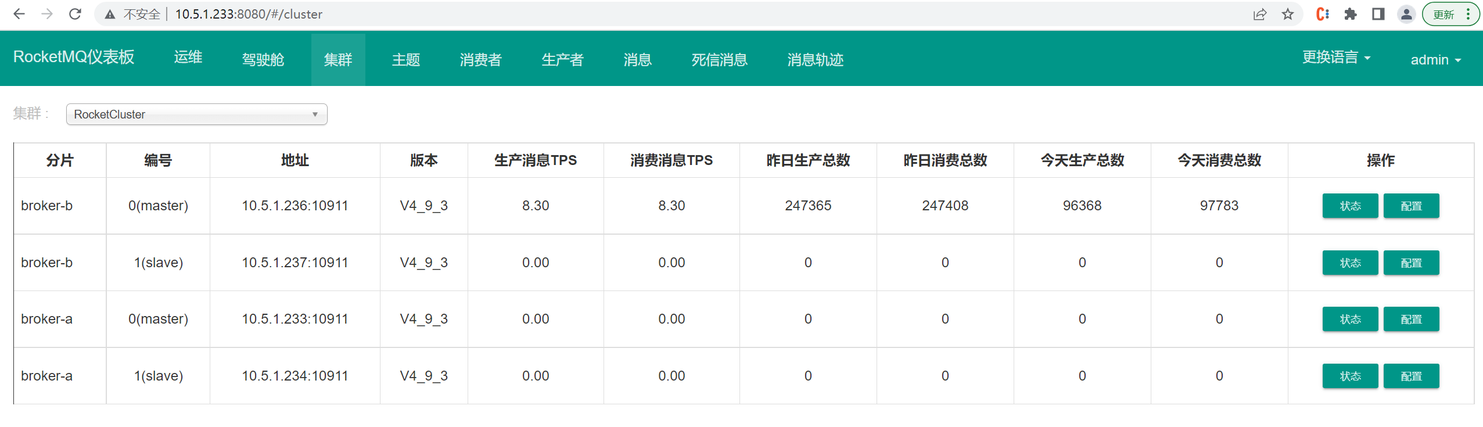Click 状态 for broker-b master row
1483x427 pixels.
coord(1350,206)
